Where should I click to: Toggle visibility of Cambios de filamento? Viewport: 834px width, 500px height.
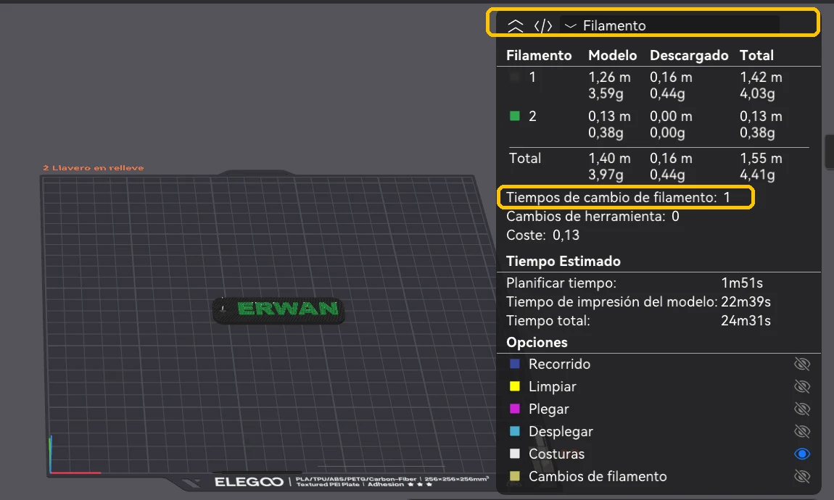(801, 476)
